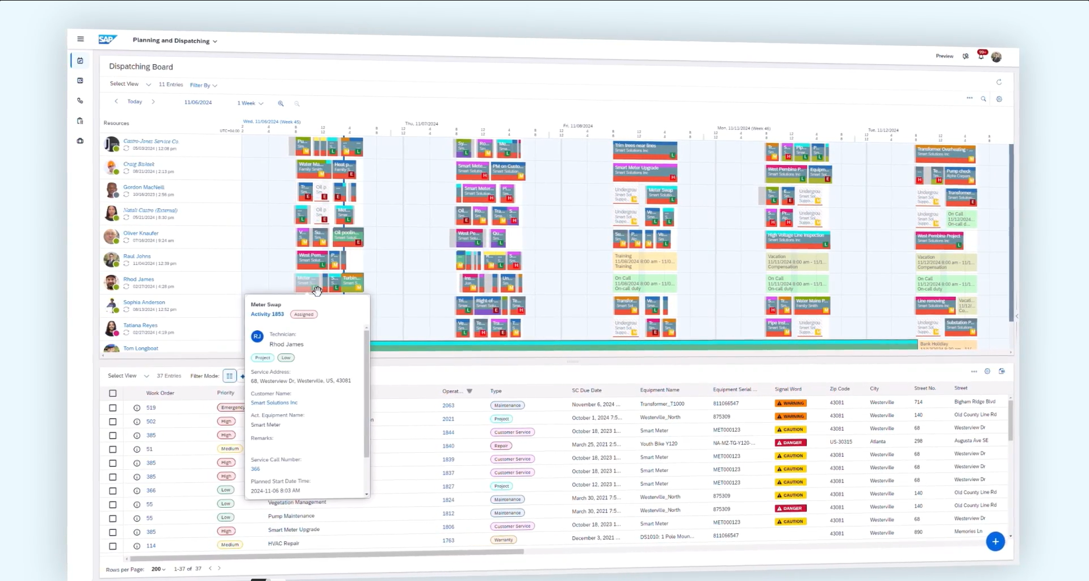Click the search icon above the Gantt chart
The width and height of the screenshot is (1089, 581).
coord(983,99)
